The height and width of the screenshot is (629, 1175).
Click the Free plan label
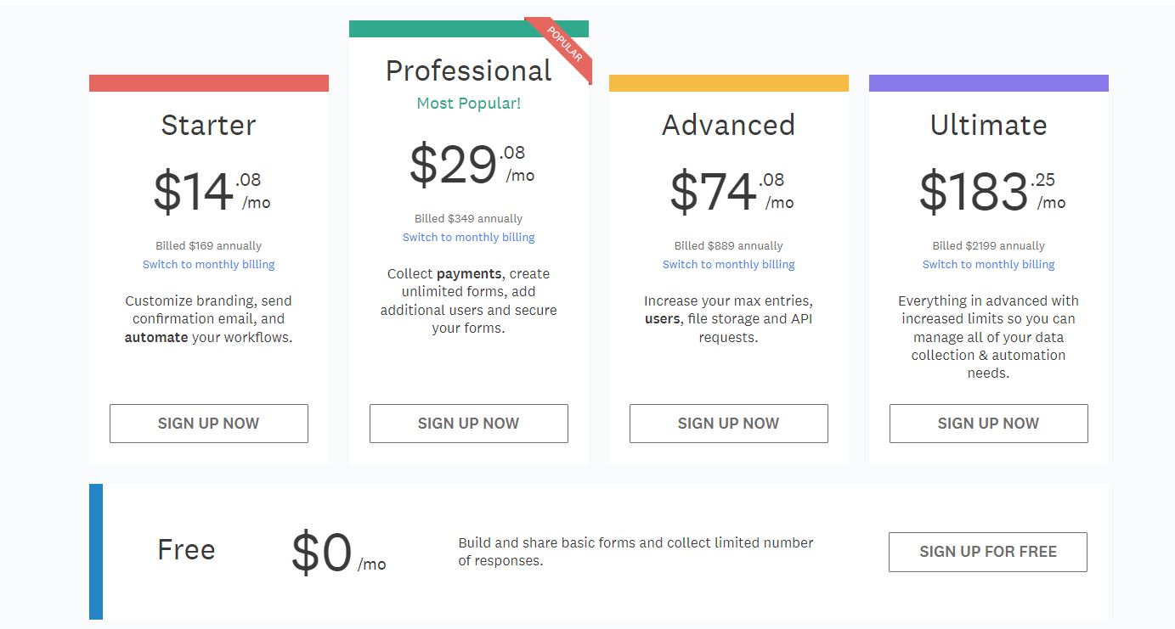[x=186, y=549]
